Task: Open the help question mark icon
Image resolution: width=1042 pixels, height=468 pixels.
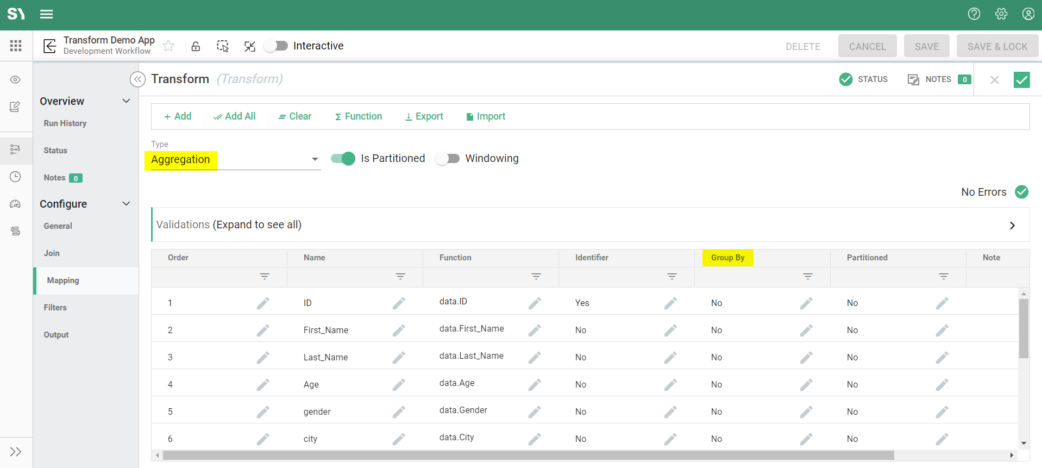Action: coord(974,14)
